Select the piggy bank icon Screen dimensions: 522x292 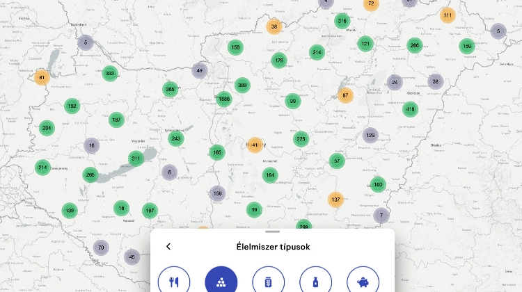click(x=363, y=282)
